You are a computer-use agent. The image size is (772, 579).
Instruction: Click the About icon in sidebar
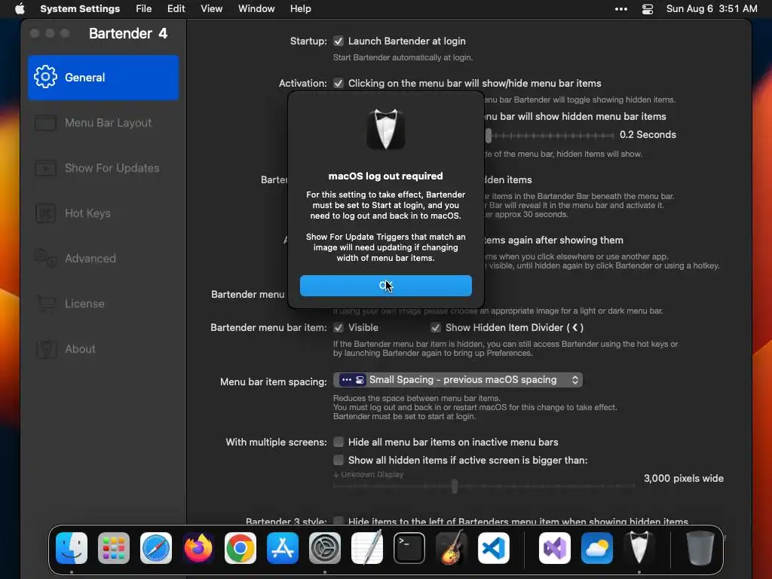click(x=46, y=349)
